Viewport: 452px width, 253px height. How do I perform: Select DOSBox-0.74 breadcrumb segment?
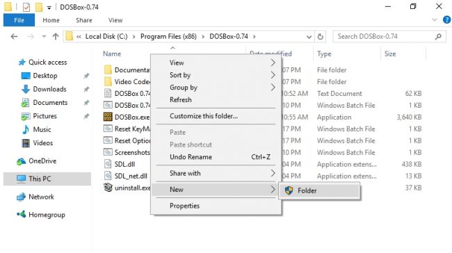[229, 37]
